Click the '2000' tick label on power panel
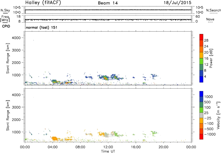 pos(16,63)
